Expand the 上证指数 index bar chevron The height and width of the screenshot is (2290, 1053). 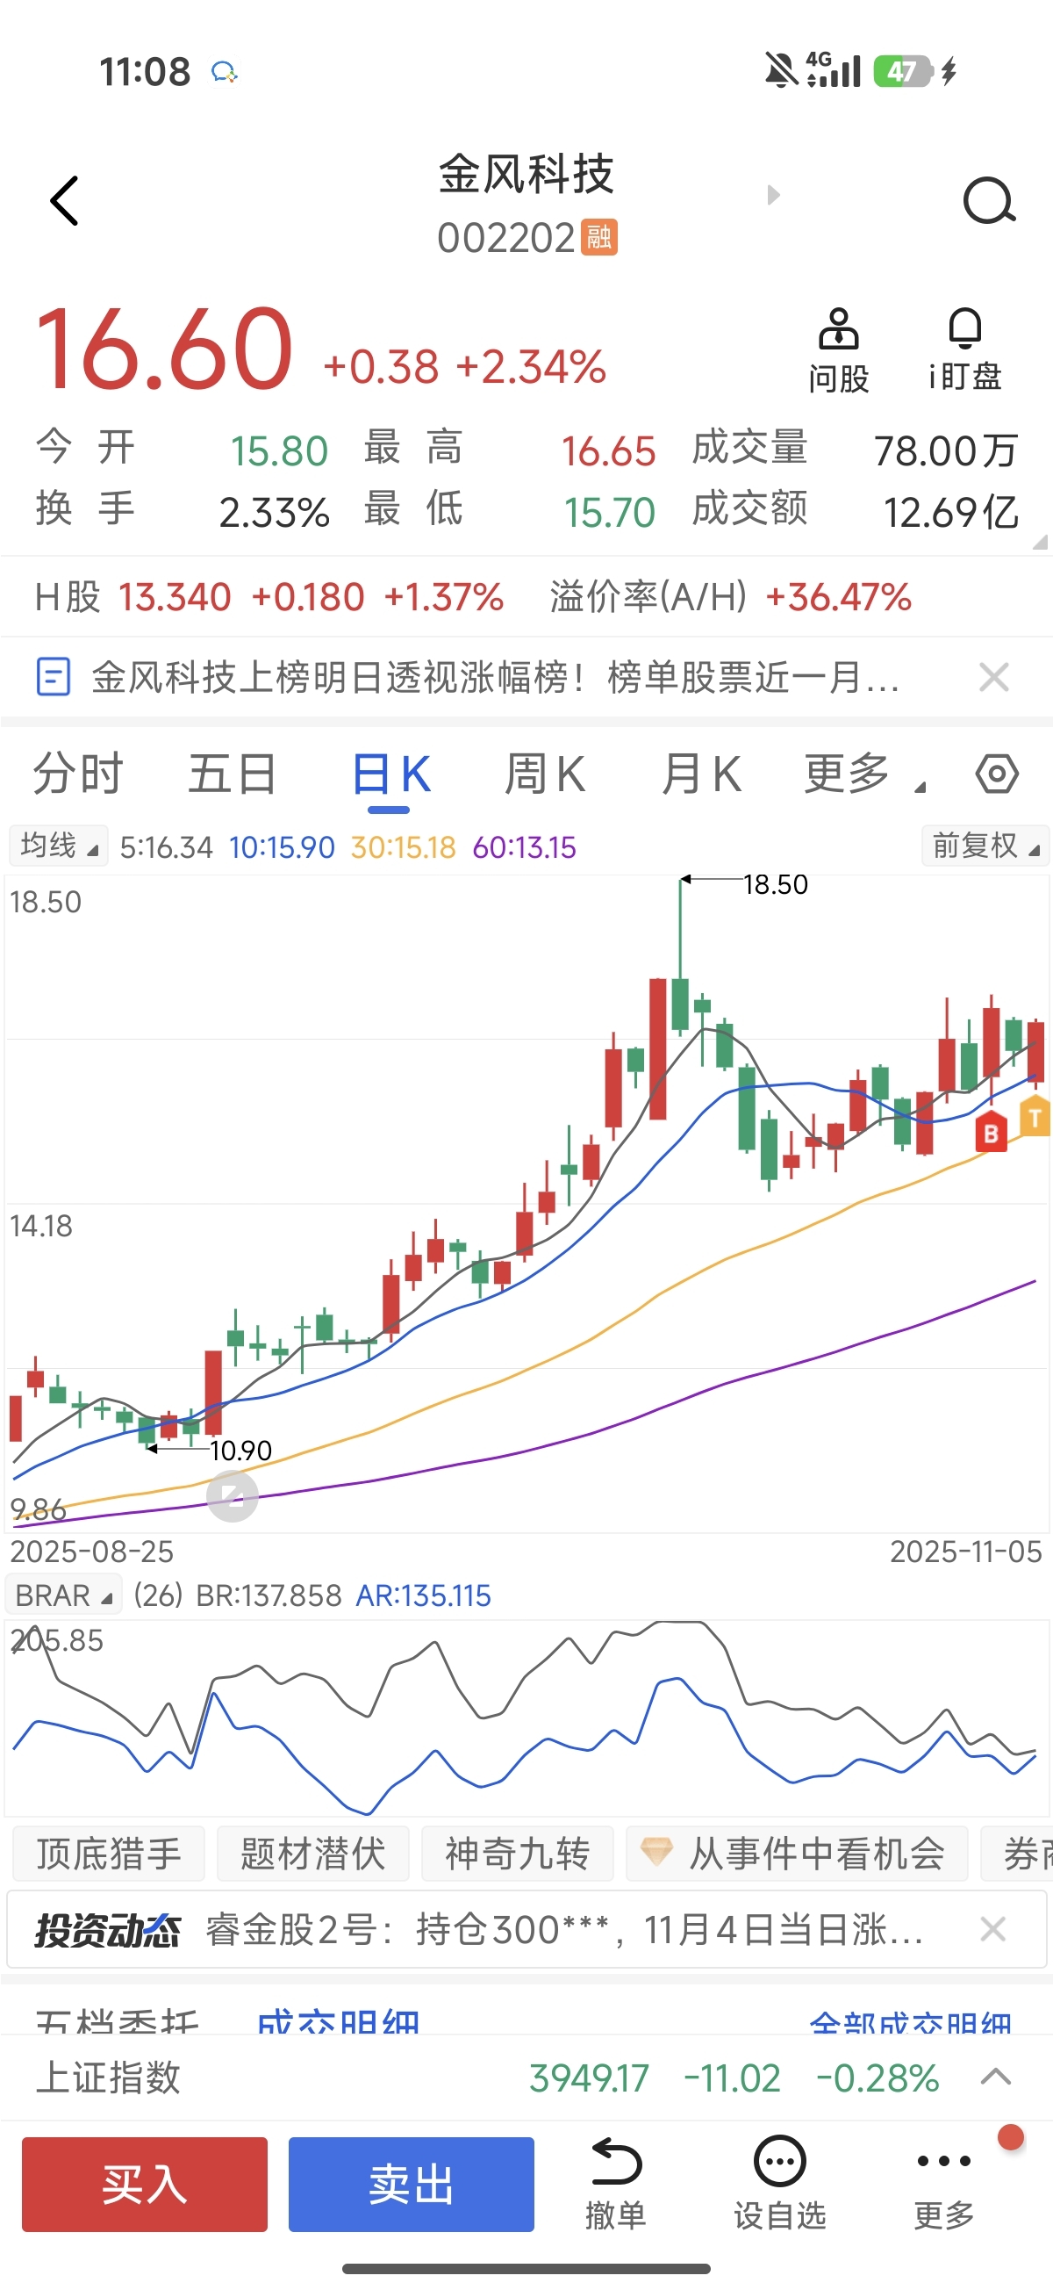pos(995,2078)
